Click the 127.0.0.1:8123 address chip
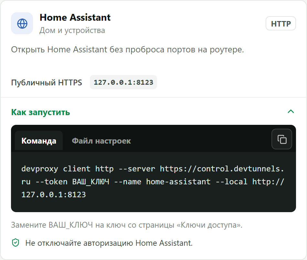The height and width of the screenshot is (260, 307). (123, 82)
